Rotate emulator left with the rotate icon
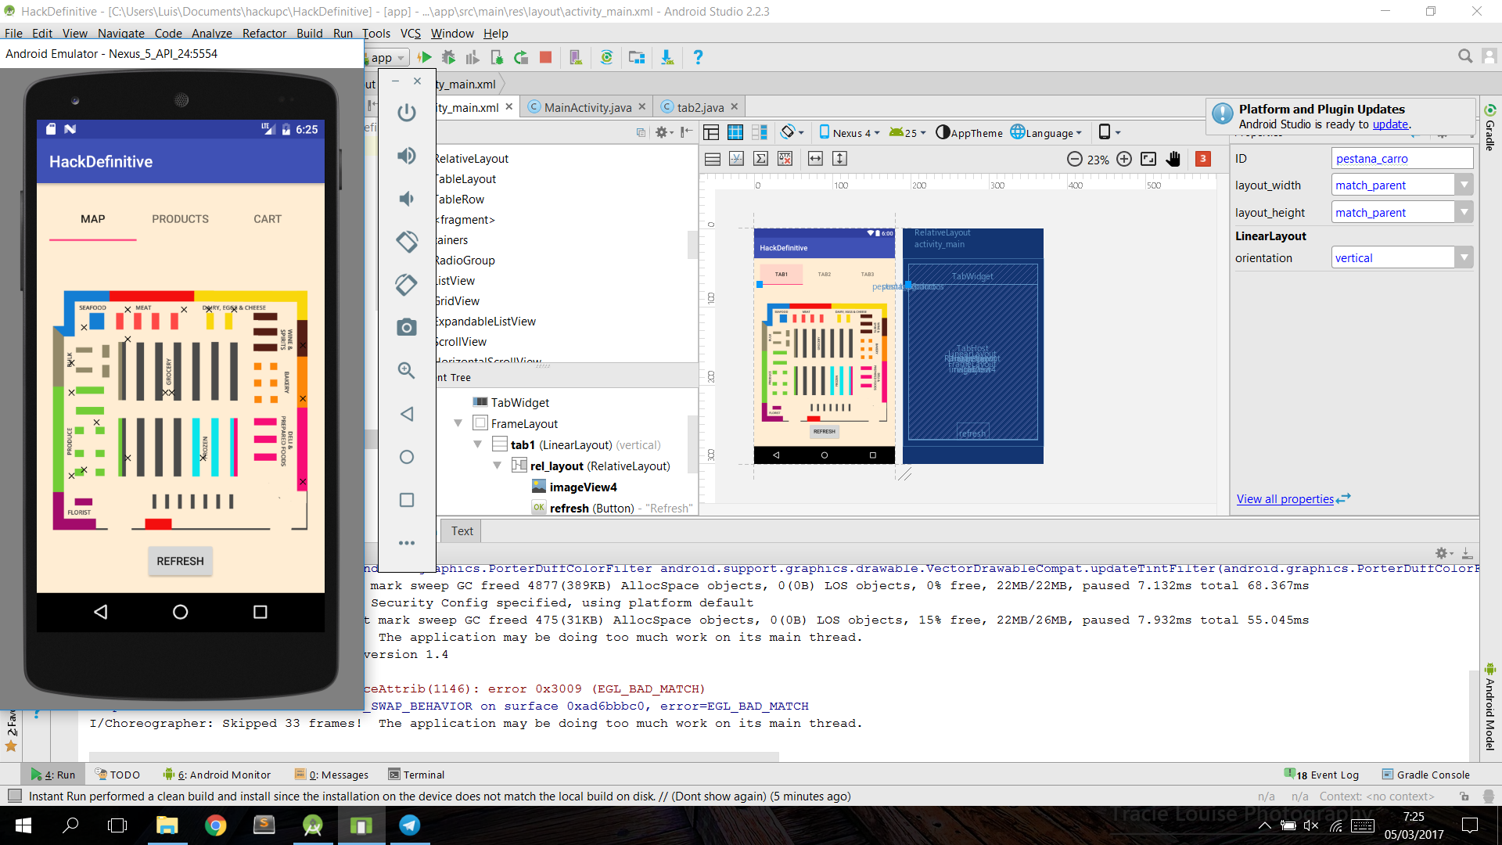The image size is (1502, 845). coord(407,241)
